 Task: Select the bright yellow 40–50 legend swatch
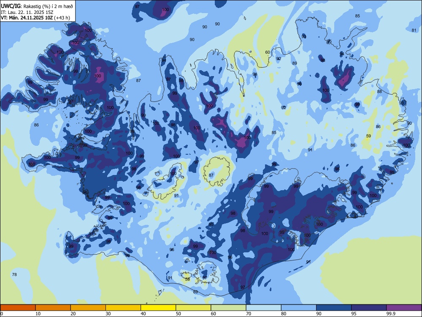click(x=158, y=308)
